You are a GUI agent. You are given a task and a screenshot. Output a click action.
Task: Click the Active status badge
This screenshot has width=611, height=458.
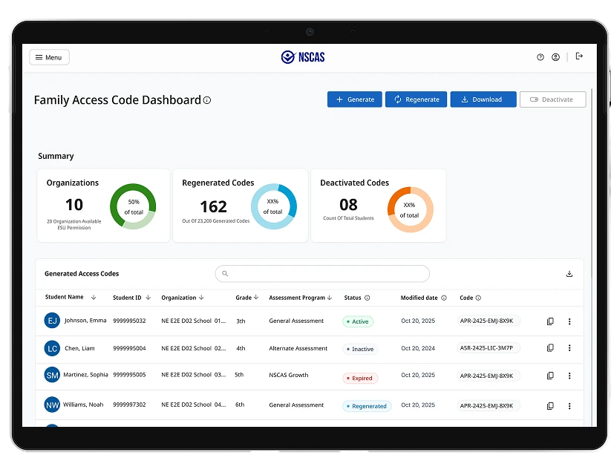[358, 321]
